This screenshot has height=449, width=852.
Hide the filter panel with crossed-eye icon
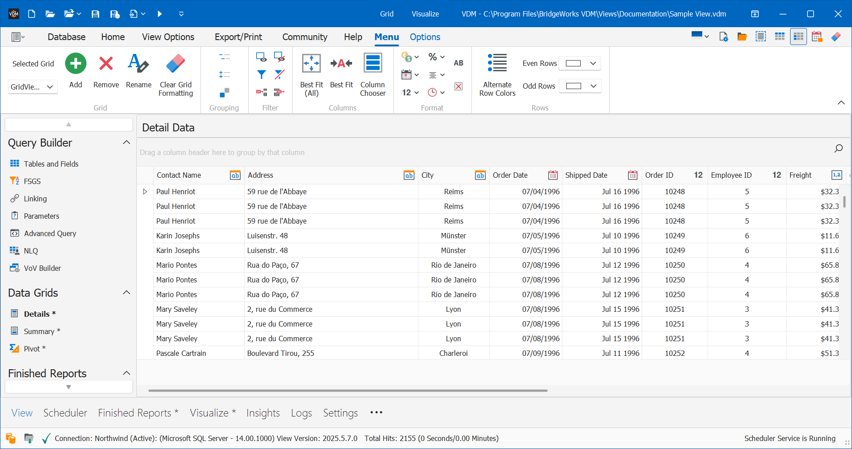point(279,57)
